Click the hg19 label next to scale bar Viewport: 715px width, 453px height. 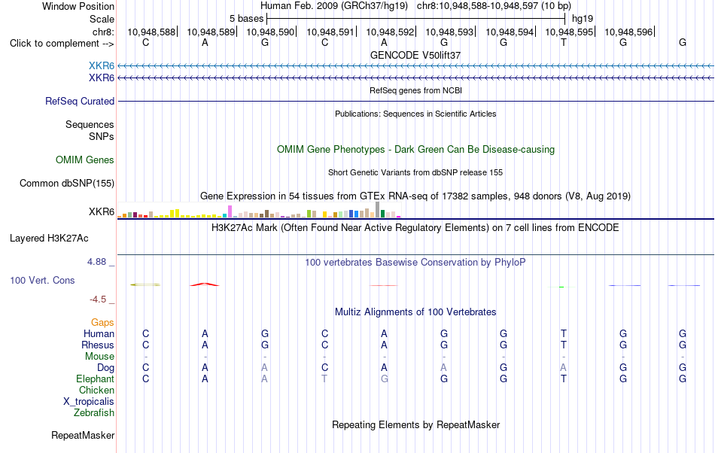(x=583, y=19)
